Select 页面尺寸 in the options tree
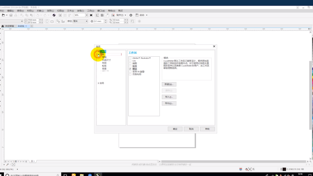 (107, 60)
